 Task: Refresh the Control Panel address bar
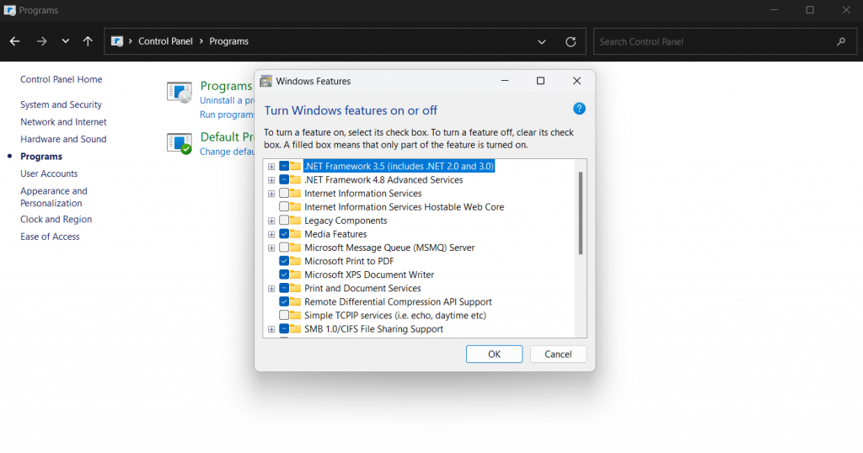click(571, 42)
